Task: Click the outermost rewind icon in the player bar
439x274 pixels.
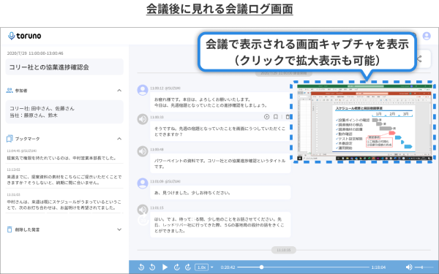Action: click(141, 267)
